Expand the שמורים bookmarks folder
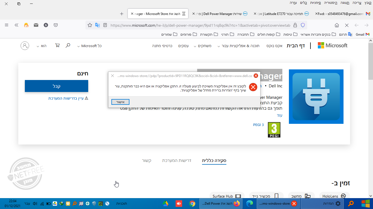Viewport: 373px width, 209px height. [169, 34]
